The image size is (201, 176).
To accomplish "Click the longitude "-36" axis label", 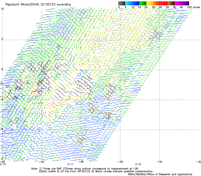I will (120, 162).
